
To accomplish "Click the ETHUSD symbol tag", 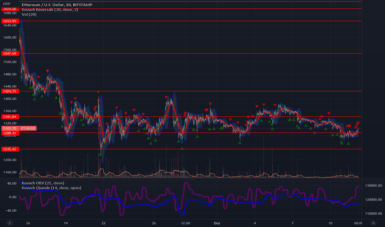I will 28,128.
